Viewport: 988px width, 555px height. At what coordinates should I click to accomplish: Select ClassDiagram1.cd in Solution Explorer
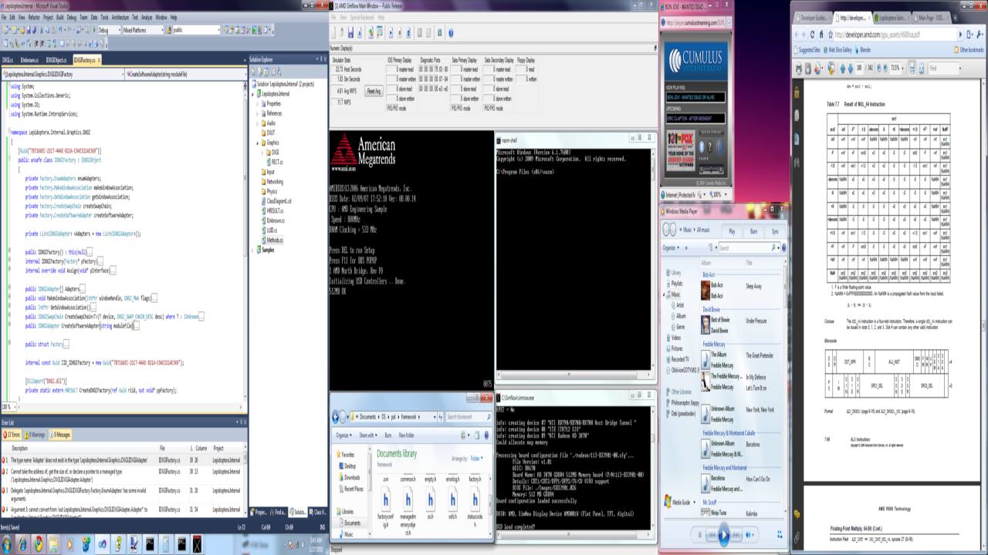click(x=278, y=200)
